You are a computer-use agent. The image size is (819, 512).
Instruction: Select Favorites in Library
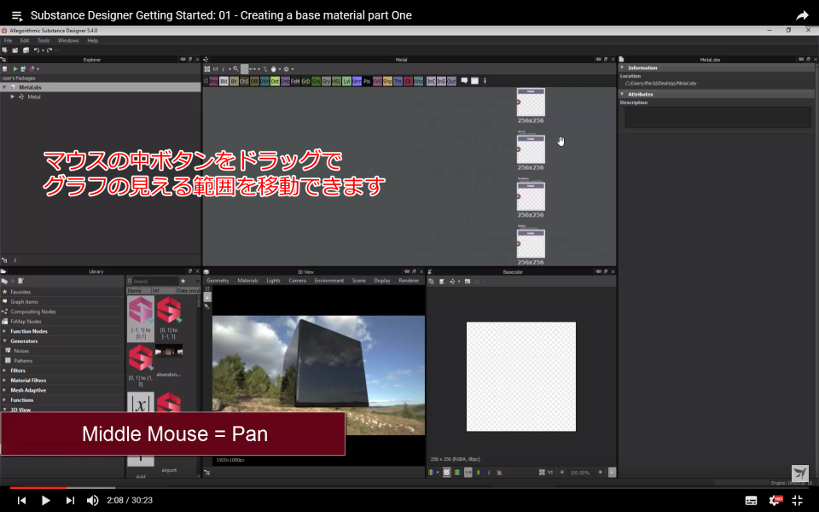point(20,292)
